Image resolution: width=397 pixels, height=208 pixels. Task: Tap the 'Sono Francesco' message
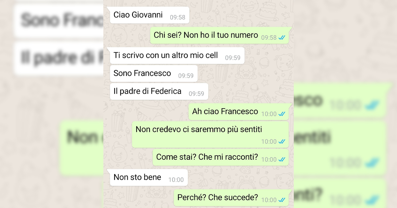tap(154, 73)
